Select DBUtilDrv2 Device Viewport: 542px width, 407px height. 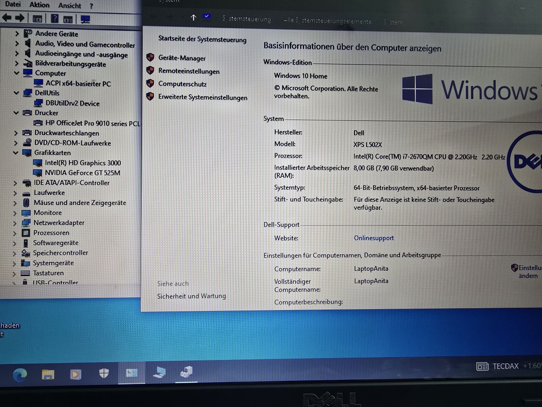click(x=72, y=103)
